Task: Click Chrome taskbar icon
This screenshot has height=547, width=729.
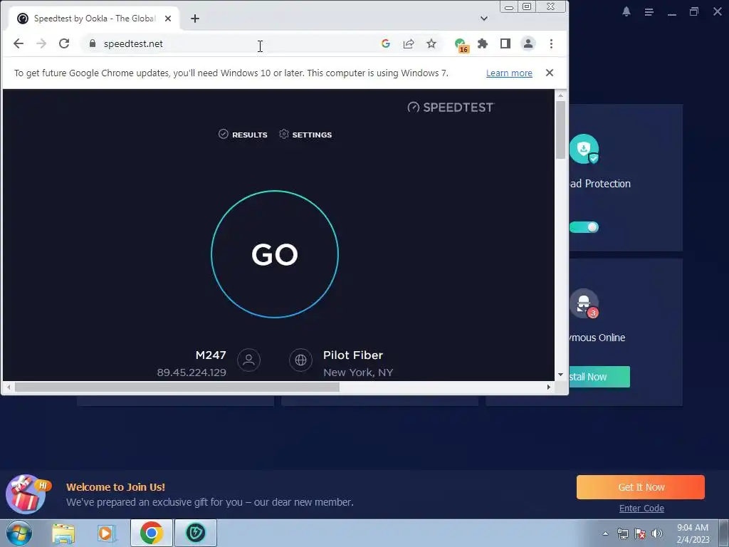Action: [x=152, y=533]
